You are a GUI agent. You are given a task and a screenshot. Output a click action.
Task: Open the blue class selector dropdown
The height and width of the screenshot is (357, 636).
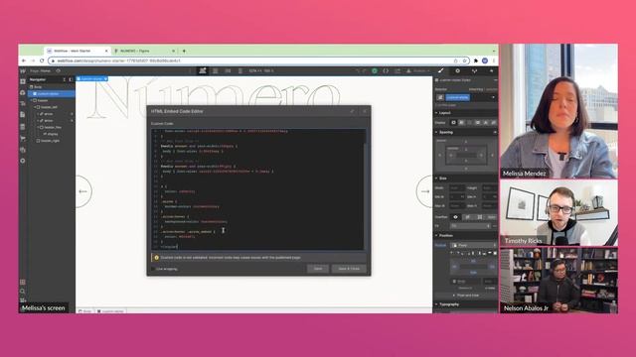tap(493, 97)
